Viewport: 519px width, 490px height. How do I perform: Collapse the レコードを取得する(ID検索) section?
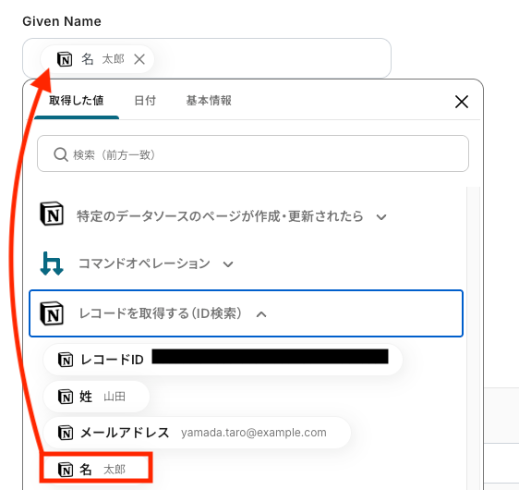click(x=261, y=313)
